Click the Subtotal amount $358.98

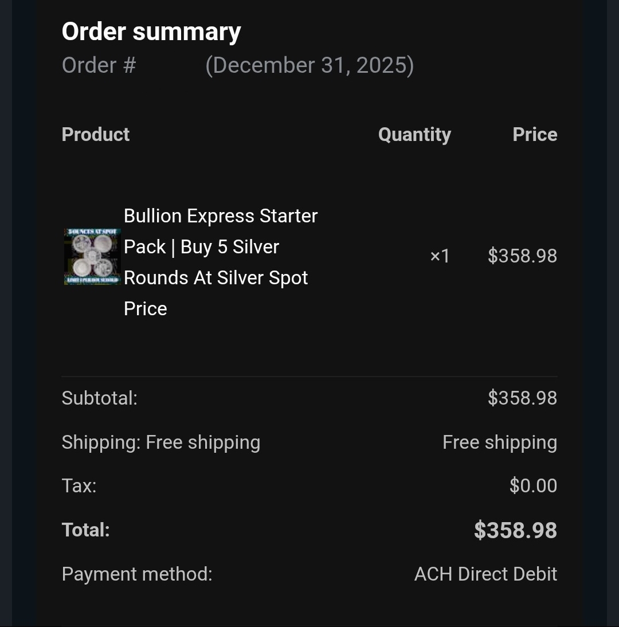522,398
